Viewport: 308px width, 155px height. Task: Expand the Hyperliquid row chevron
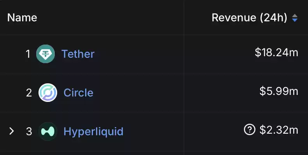[12, 131]
